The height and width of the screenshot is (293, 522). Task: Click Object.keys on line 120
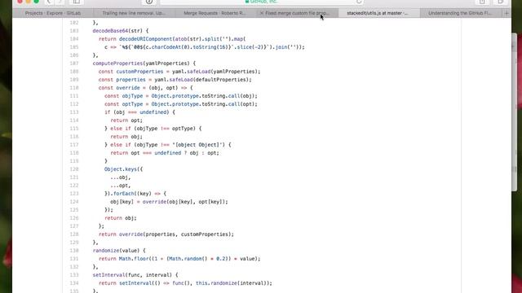(x=121, y=169)
